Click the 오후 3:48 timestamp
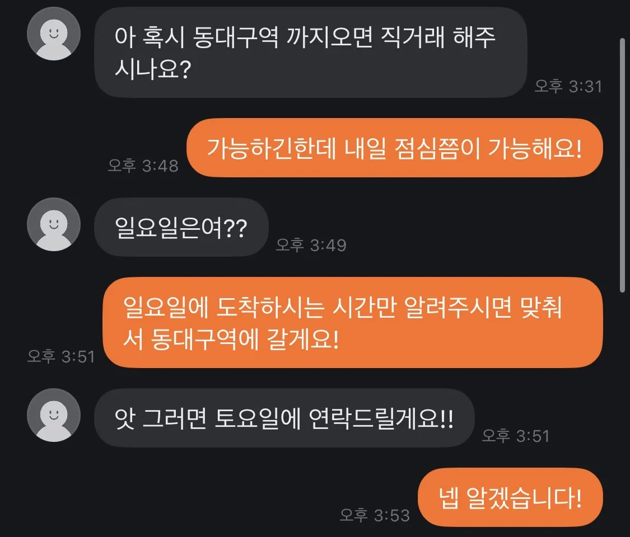 click(143, 166)
